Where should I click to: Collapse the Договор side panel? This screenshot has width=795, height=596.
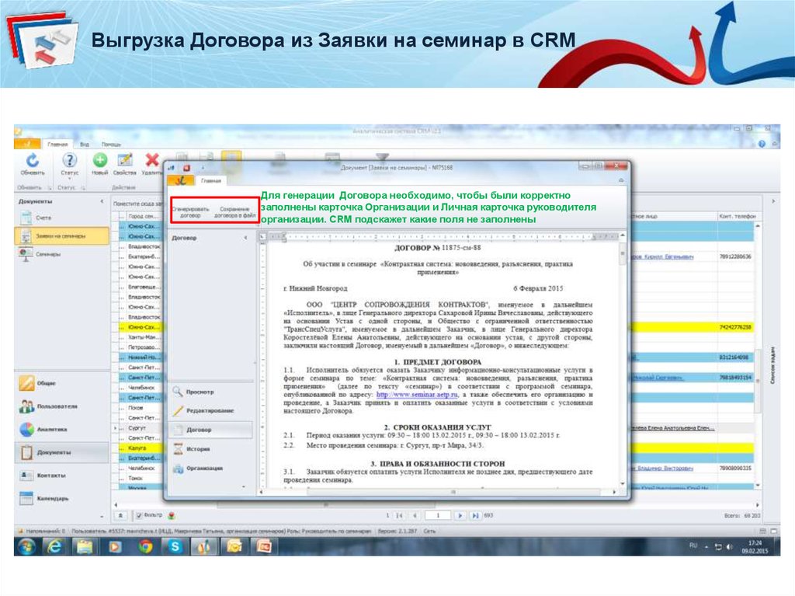pyautogui.click(x=245, y=238)
